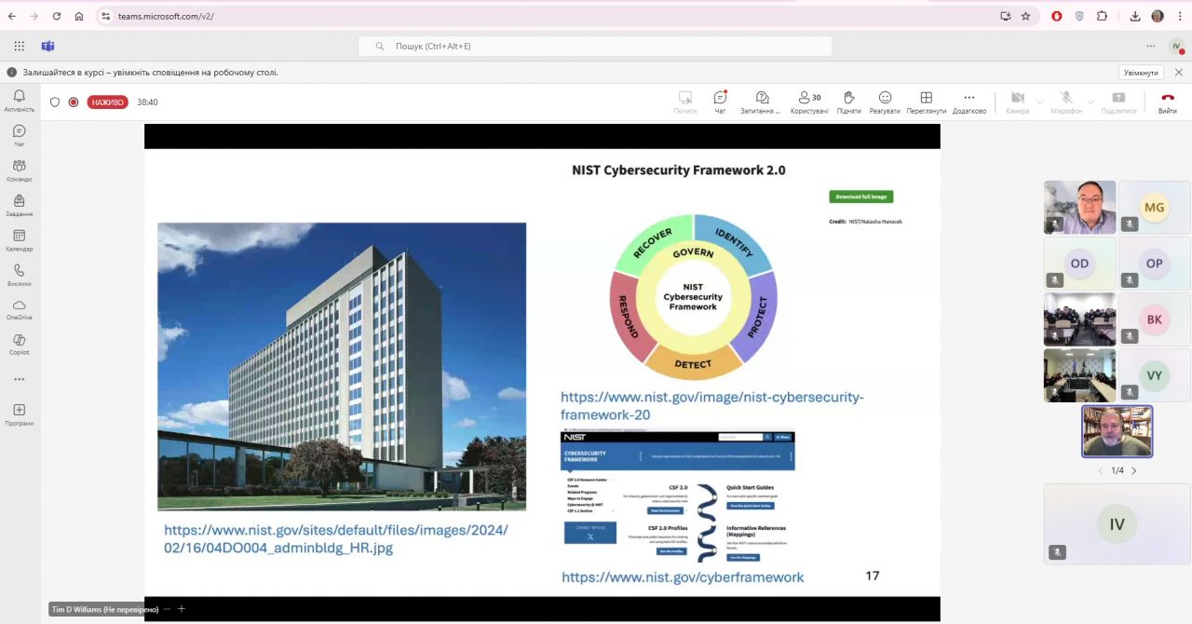
Task: Enable desktop notifications from the banner
Action: coord(1141,73)
